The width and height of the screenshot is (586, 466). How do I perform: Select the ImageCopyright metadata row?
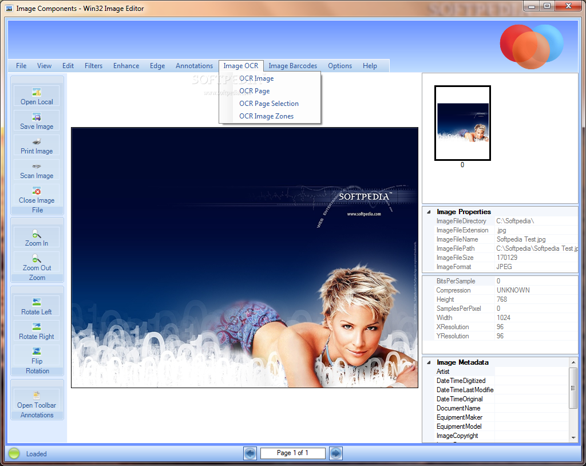point(502,436)
